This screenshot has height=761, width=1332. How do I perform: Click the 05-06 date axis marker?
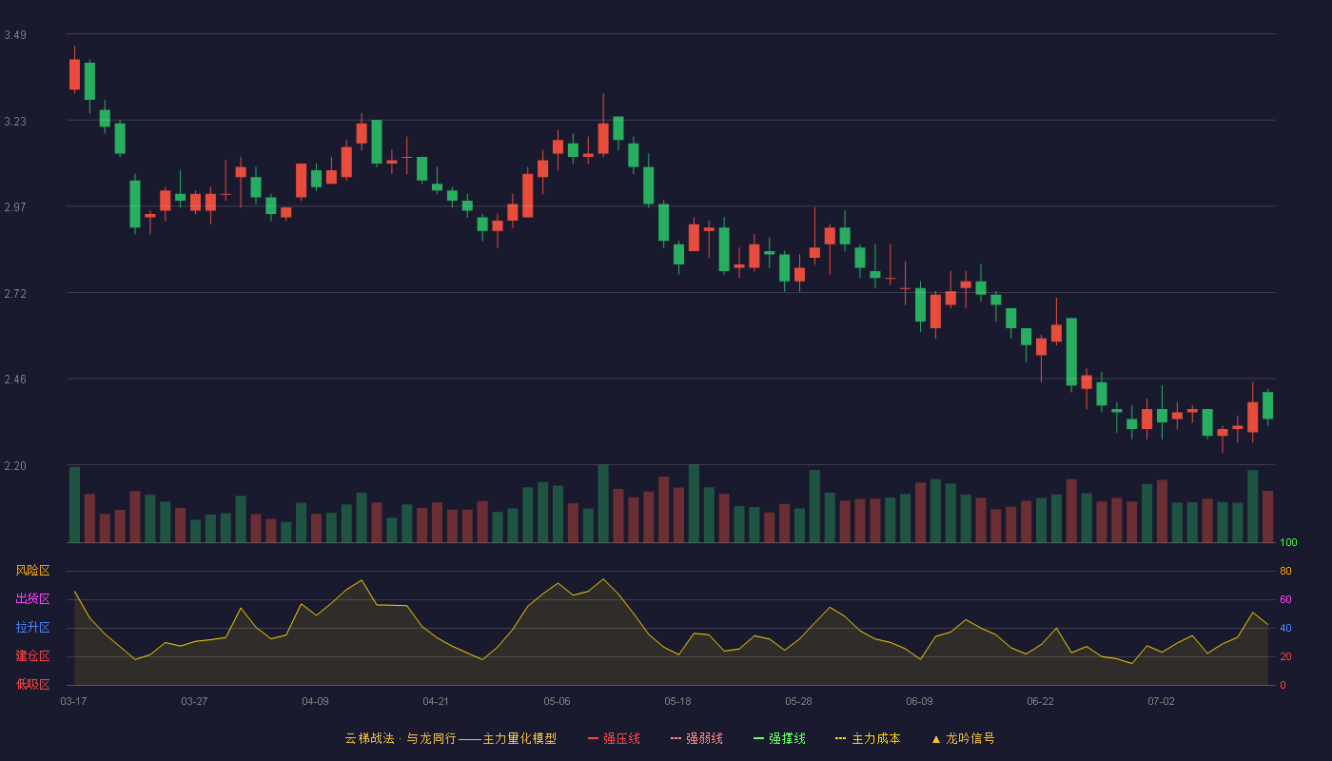(x=557, y=701)
